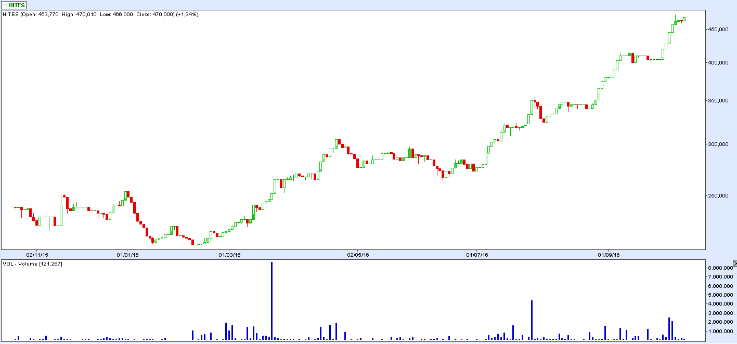The image size is (737, 344).
Task: Close the volume indicator panel
Action: pos(735,263)
